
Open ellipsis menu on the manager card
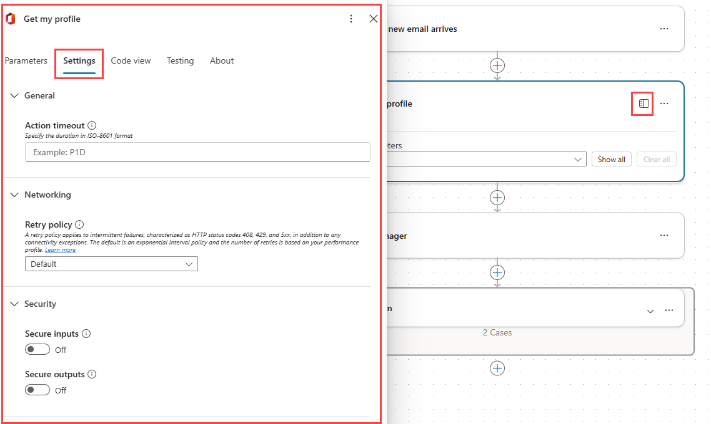[664, 235]
